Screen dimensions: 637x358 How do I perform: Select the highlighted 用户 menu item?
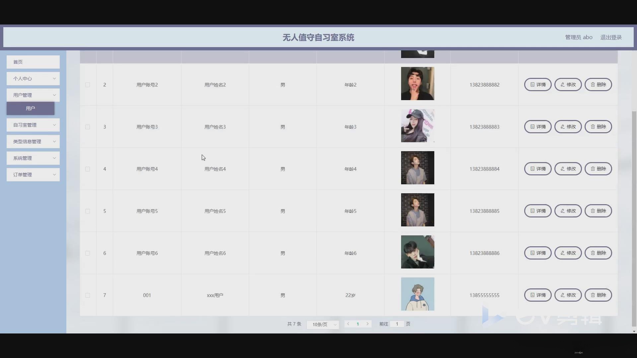(30, 108)
